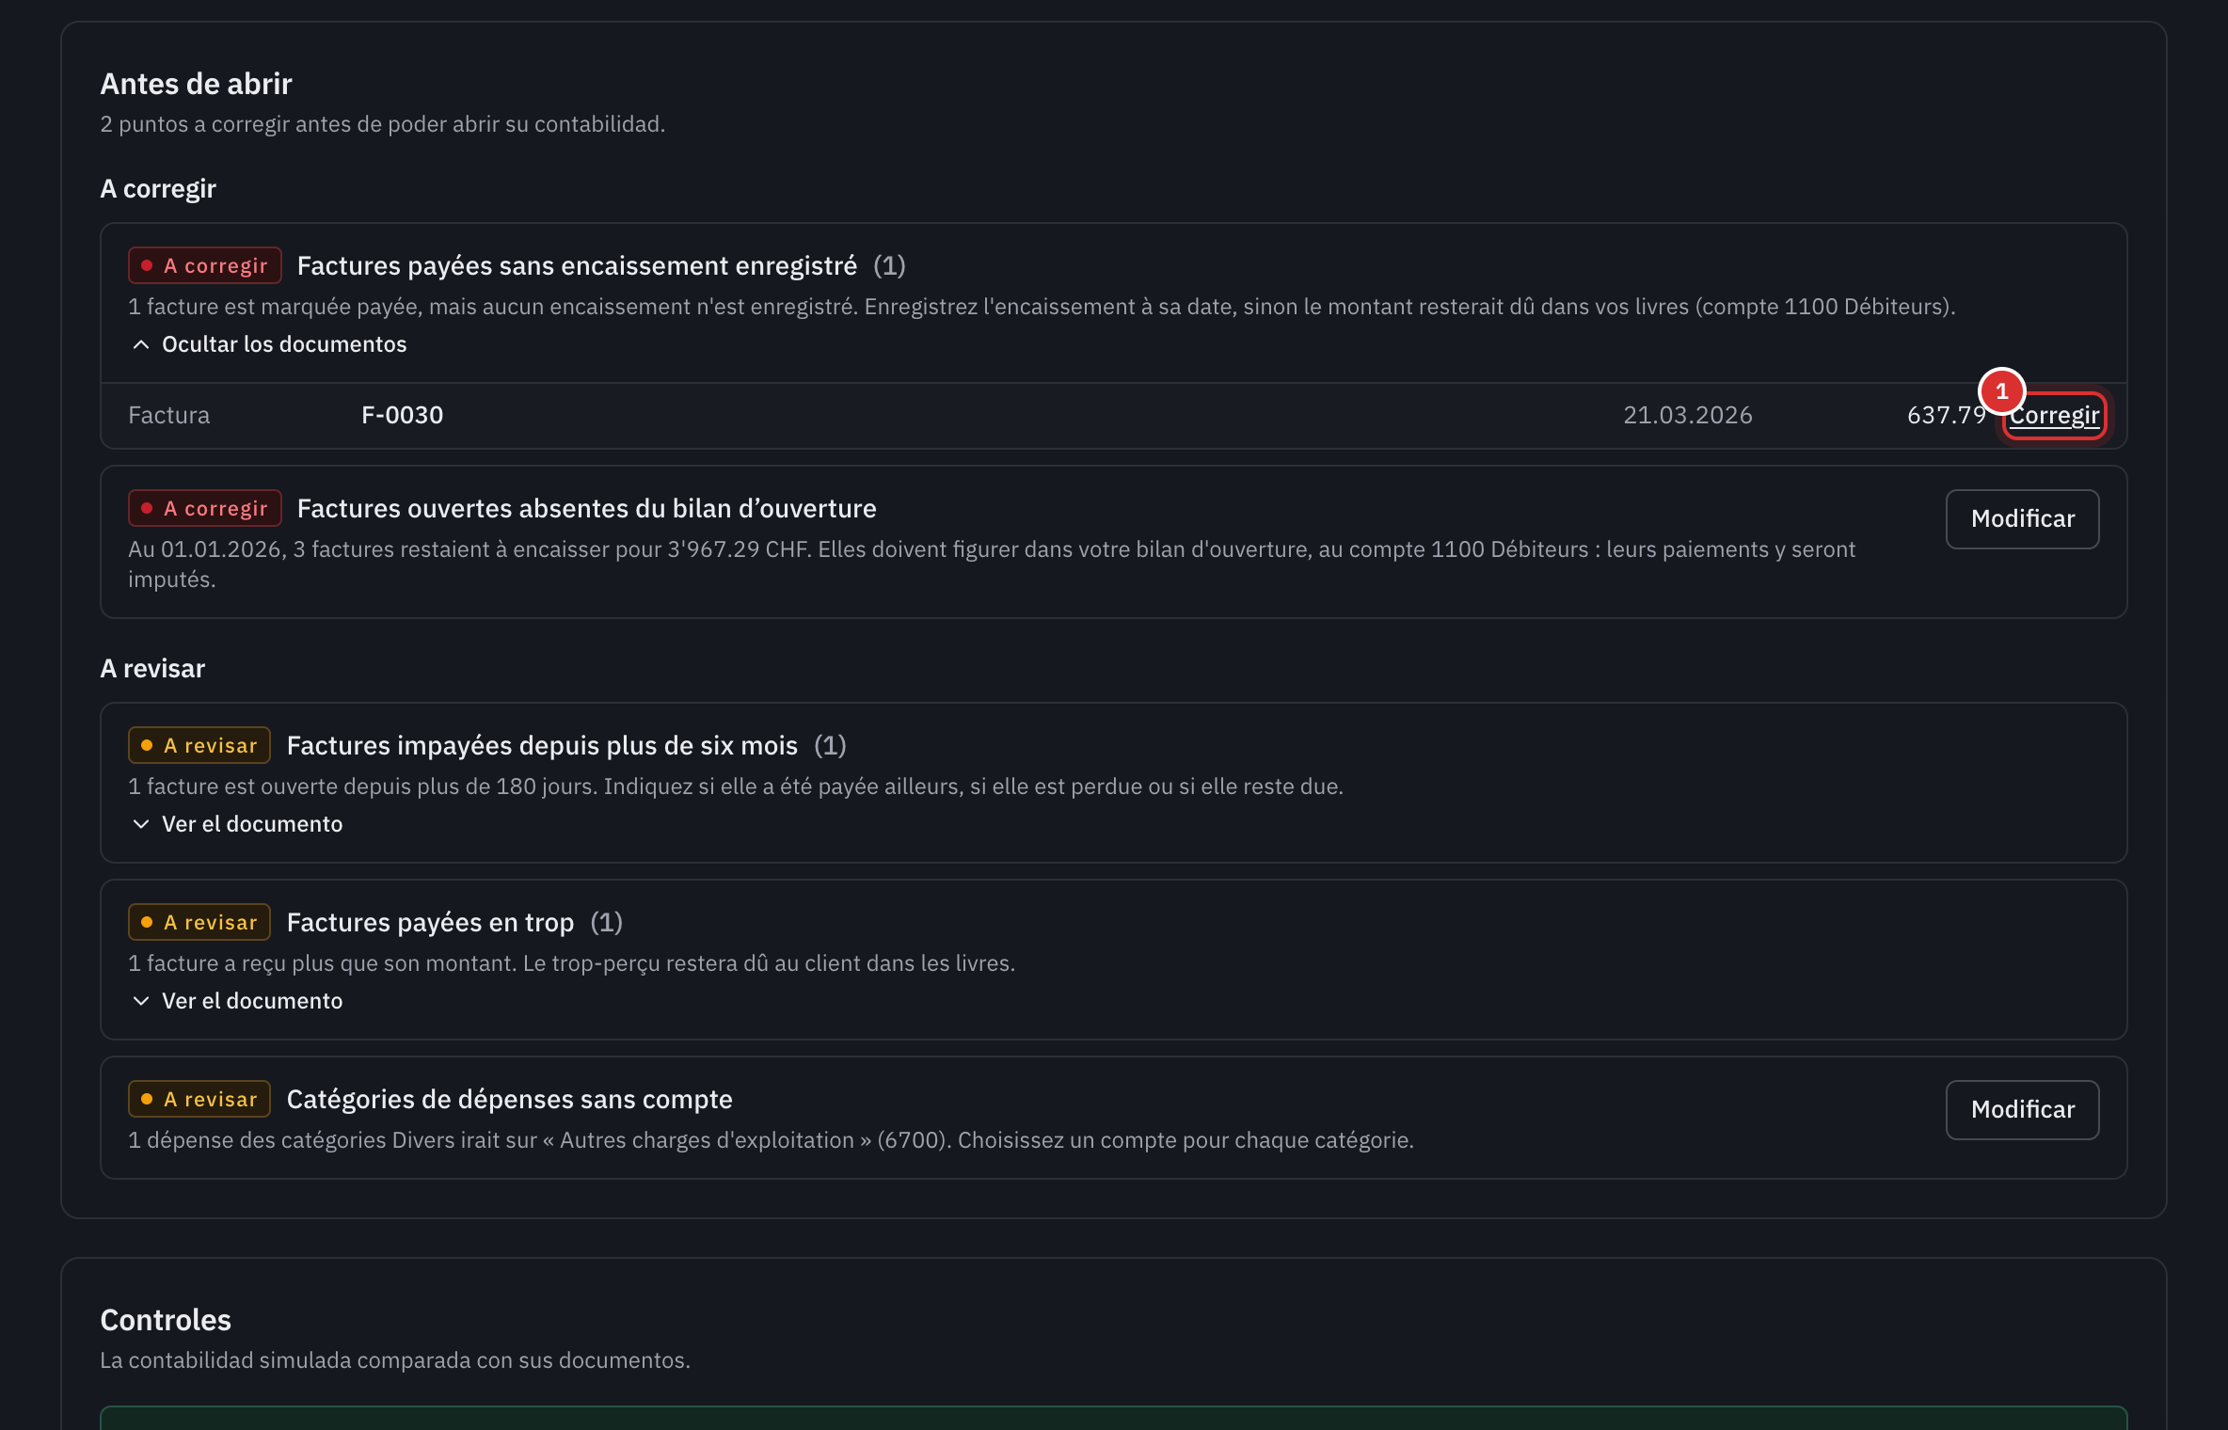Click A corregir badge on Factures payées sans encaissement
2228x1430 pixels.
pyautogui.click(x=205, y=265)
